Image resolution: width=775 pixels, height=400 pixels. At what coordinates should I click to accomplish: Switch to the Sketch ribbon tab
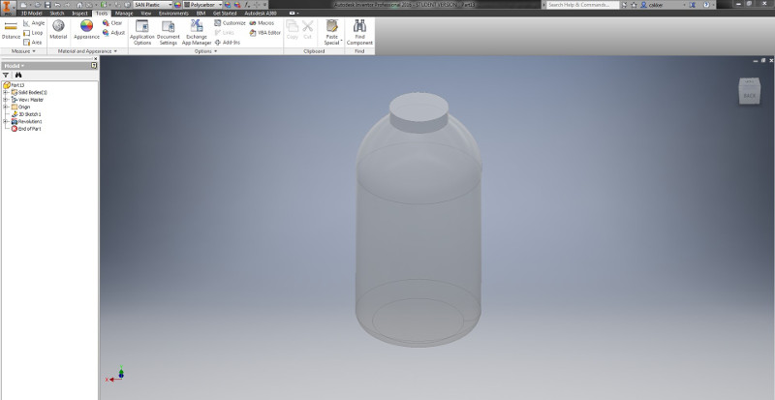point(57,14)
